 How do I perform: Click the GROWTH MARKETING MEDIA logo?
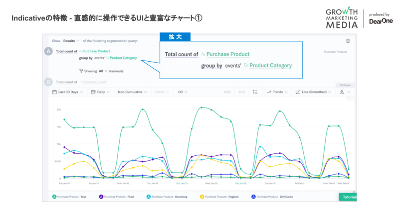(342, 17)
